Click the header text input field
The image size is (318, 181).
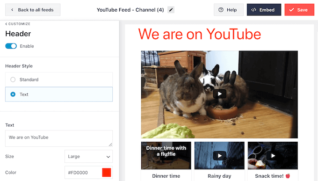(x=59, y=138)
